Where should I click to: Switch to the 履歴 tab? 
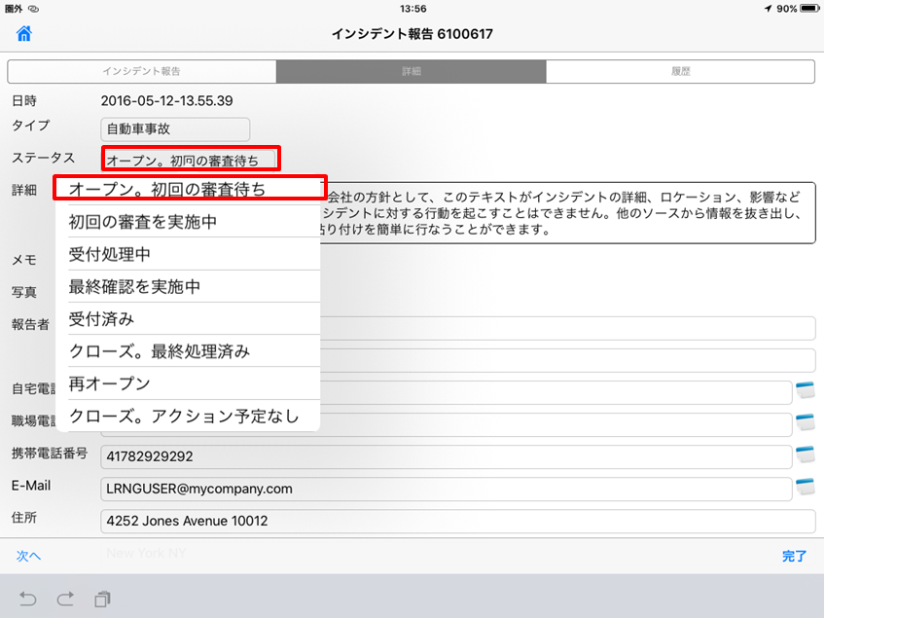point(680,72)
